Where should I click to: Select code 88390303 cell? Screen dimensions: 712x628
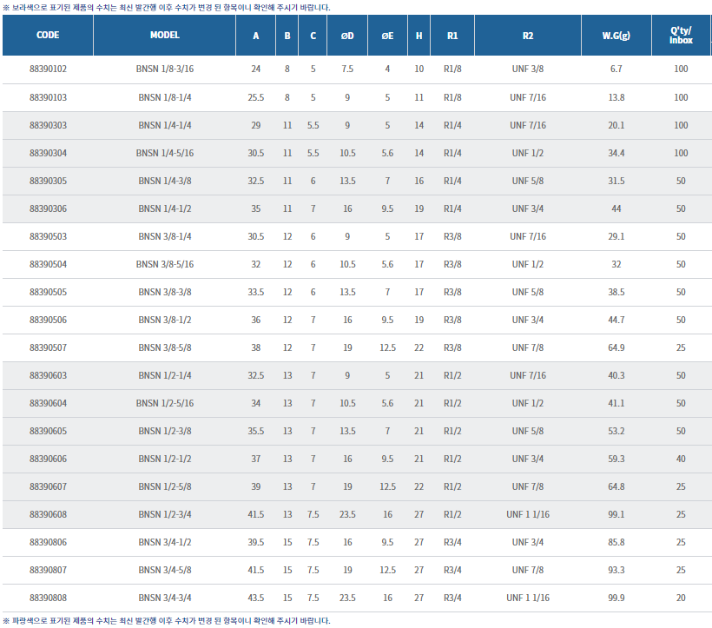[x=48, y=125]
